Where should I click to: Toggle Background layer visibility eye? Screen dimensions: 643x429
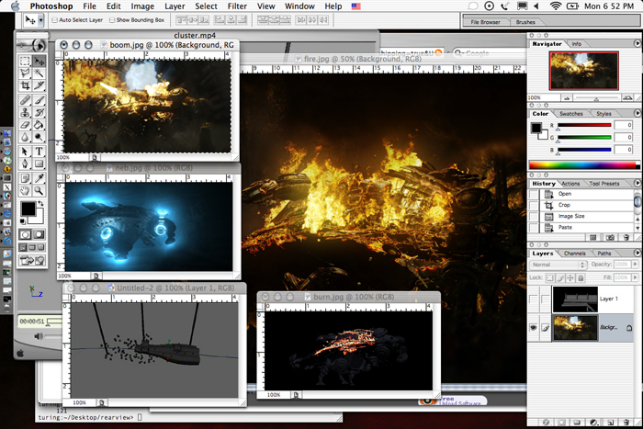click(x=533, y=328)
